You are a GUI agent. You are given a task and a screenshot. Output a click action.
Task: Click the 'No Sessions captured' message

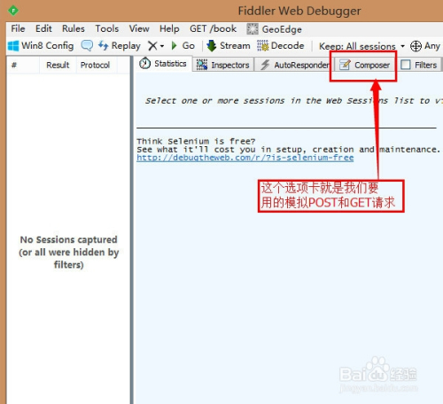(69, 252)
